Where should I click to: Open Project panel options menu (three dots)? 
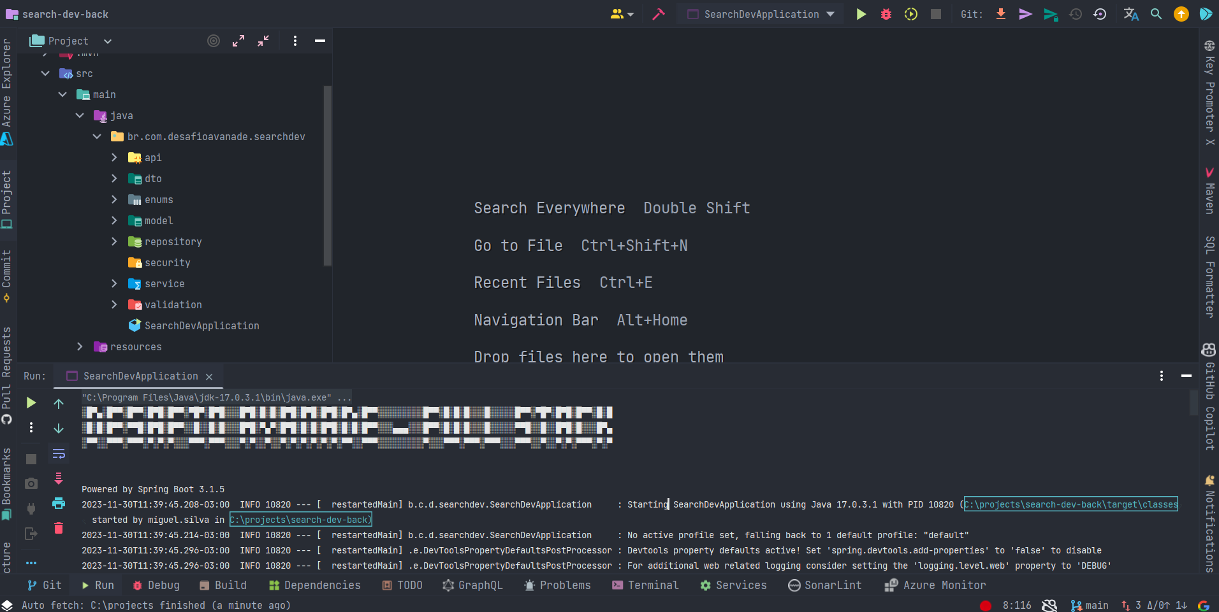pyautogui.click(x=295, y=41)
